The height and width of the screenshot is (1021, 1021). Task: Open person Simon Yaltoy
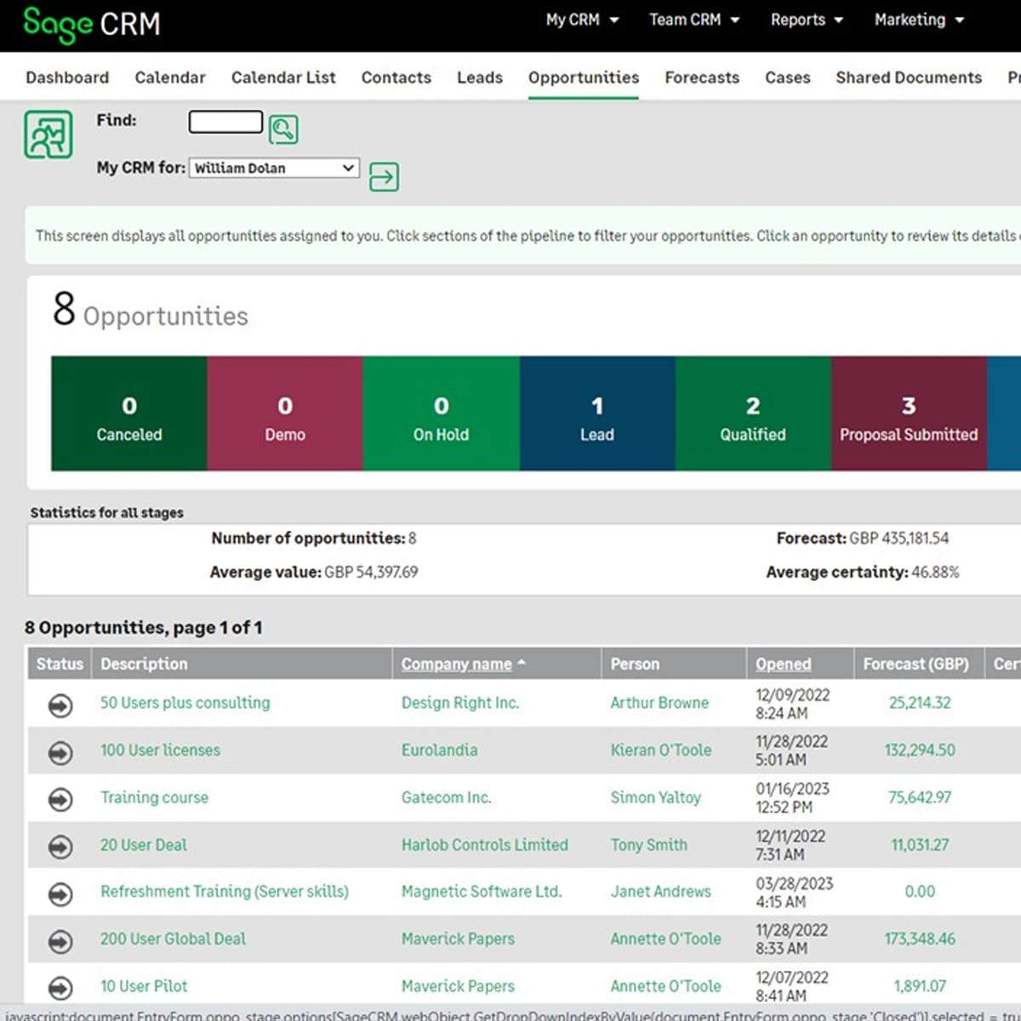(656, 797)
